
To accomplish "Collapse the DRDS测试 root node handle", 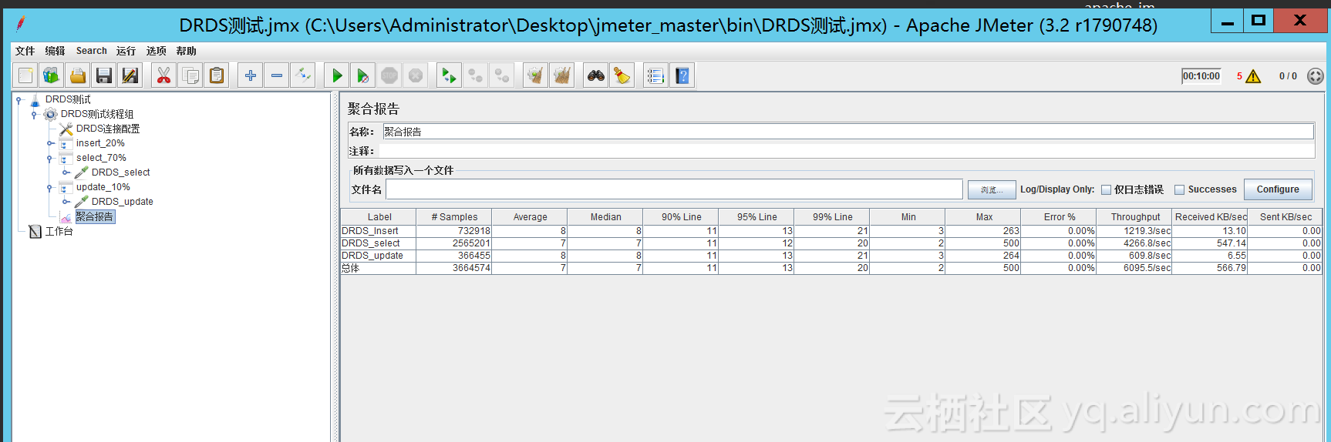I will point(19,99).
